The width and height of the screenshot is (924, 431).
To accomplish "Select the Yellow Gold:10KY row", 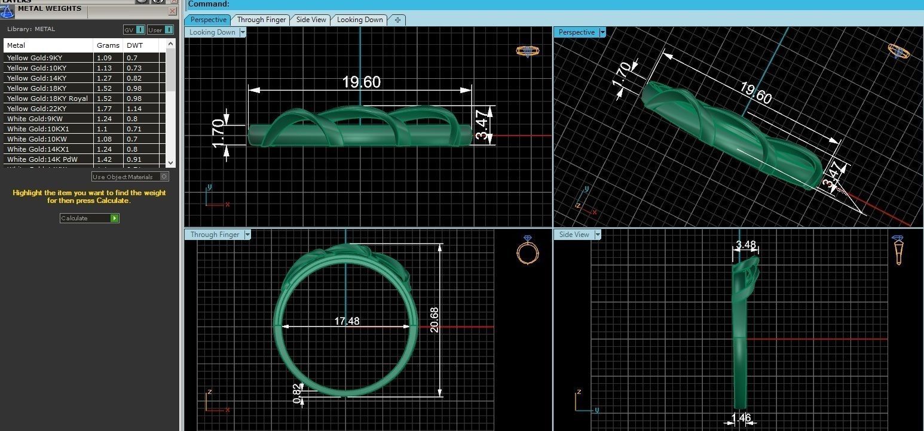I will 84,68.
